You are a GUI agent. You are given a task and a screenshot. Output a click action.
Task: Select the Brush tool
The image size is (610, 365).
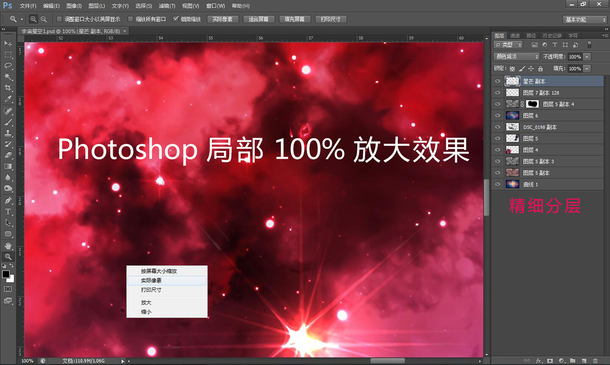(x=8, y=122)
